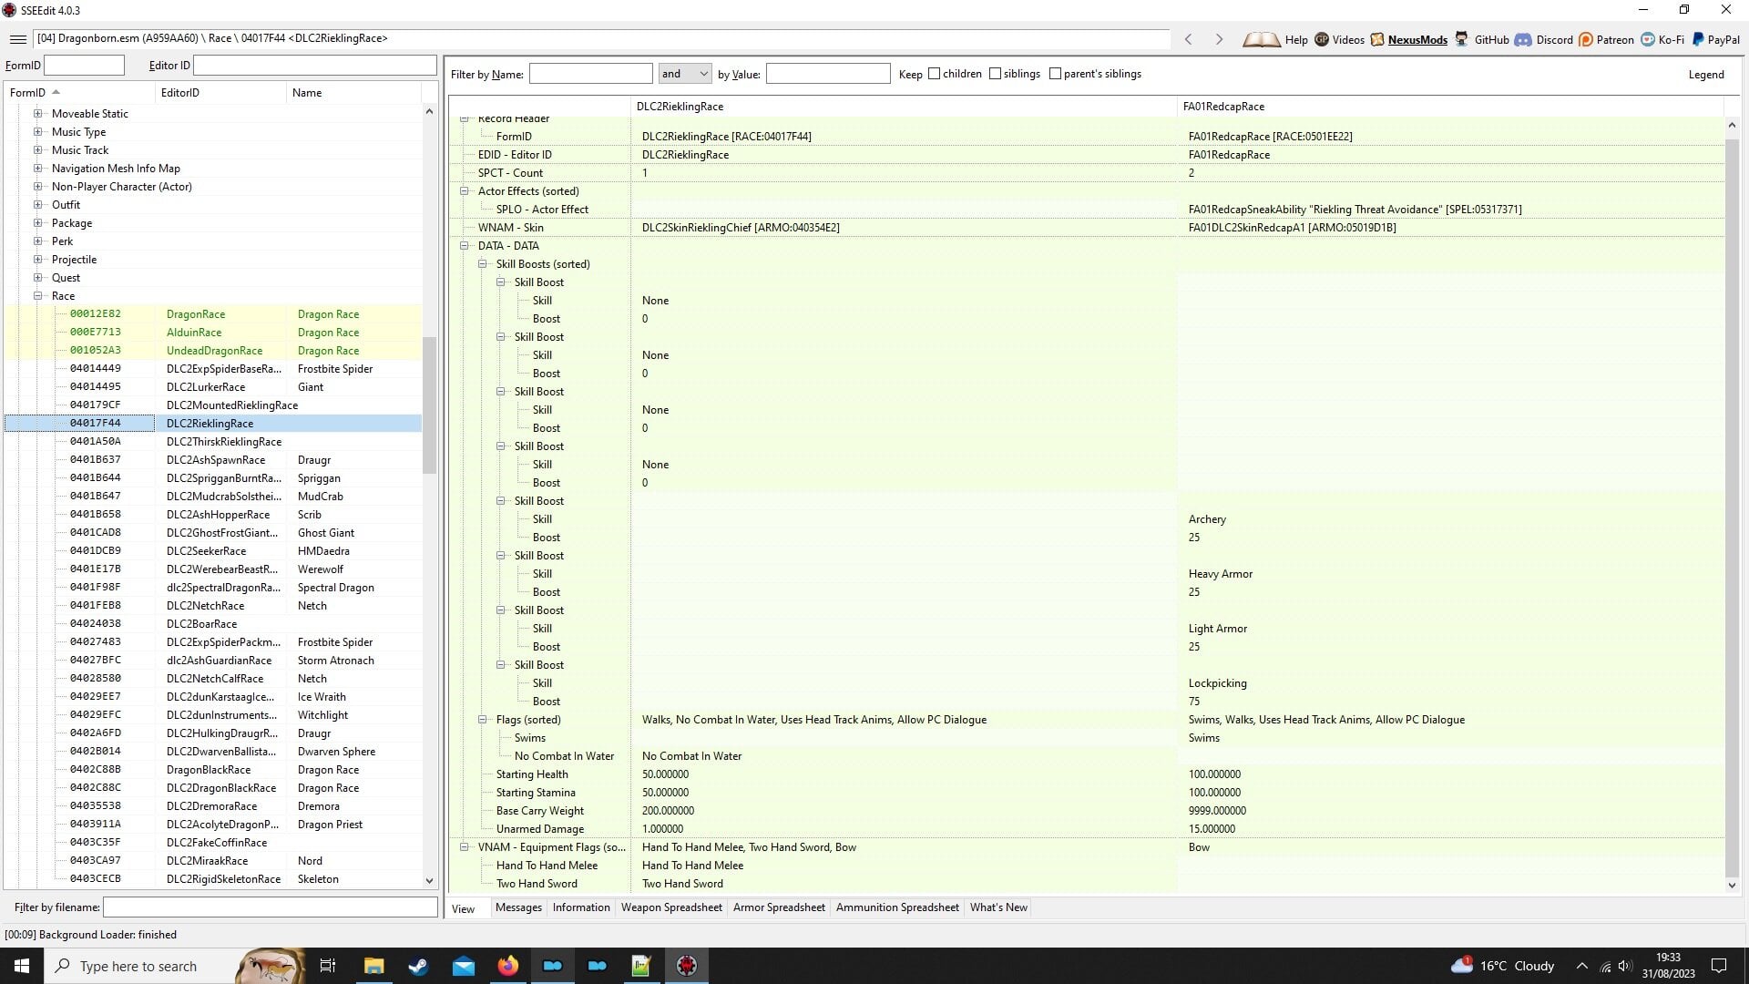Open Help book icon
The height and width of the screenshot is (984, 1749).
point(1262,39)
